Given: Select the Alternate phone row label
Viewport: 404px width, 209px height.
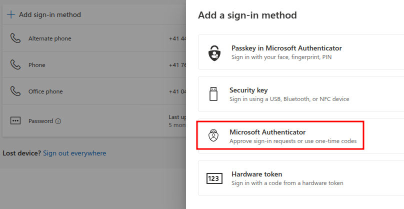Looking at the screenshot, I should pyautogui.click(x=49, y=38).
